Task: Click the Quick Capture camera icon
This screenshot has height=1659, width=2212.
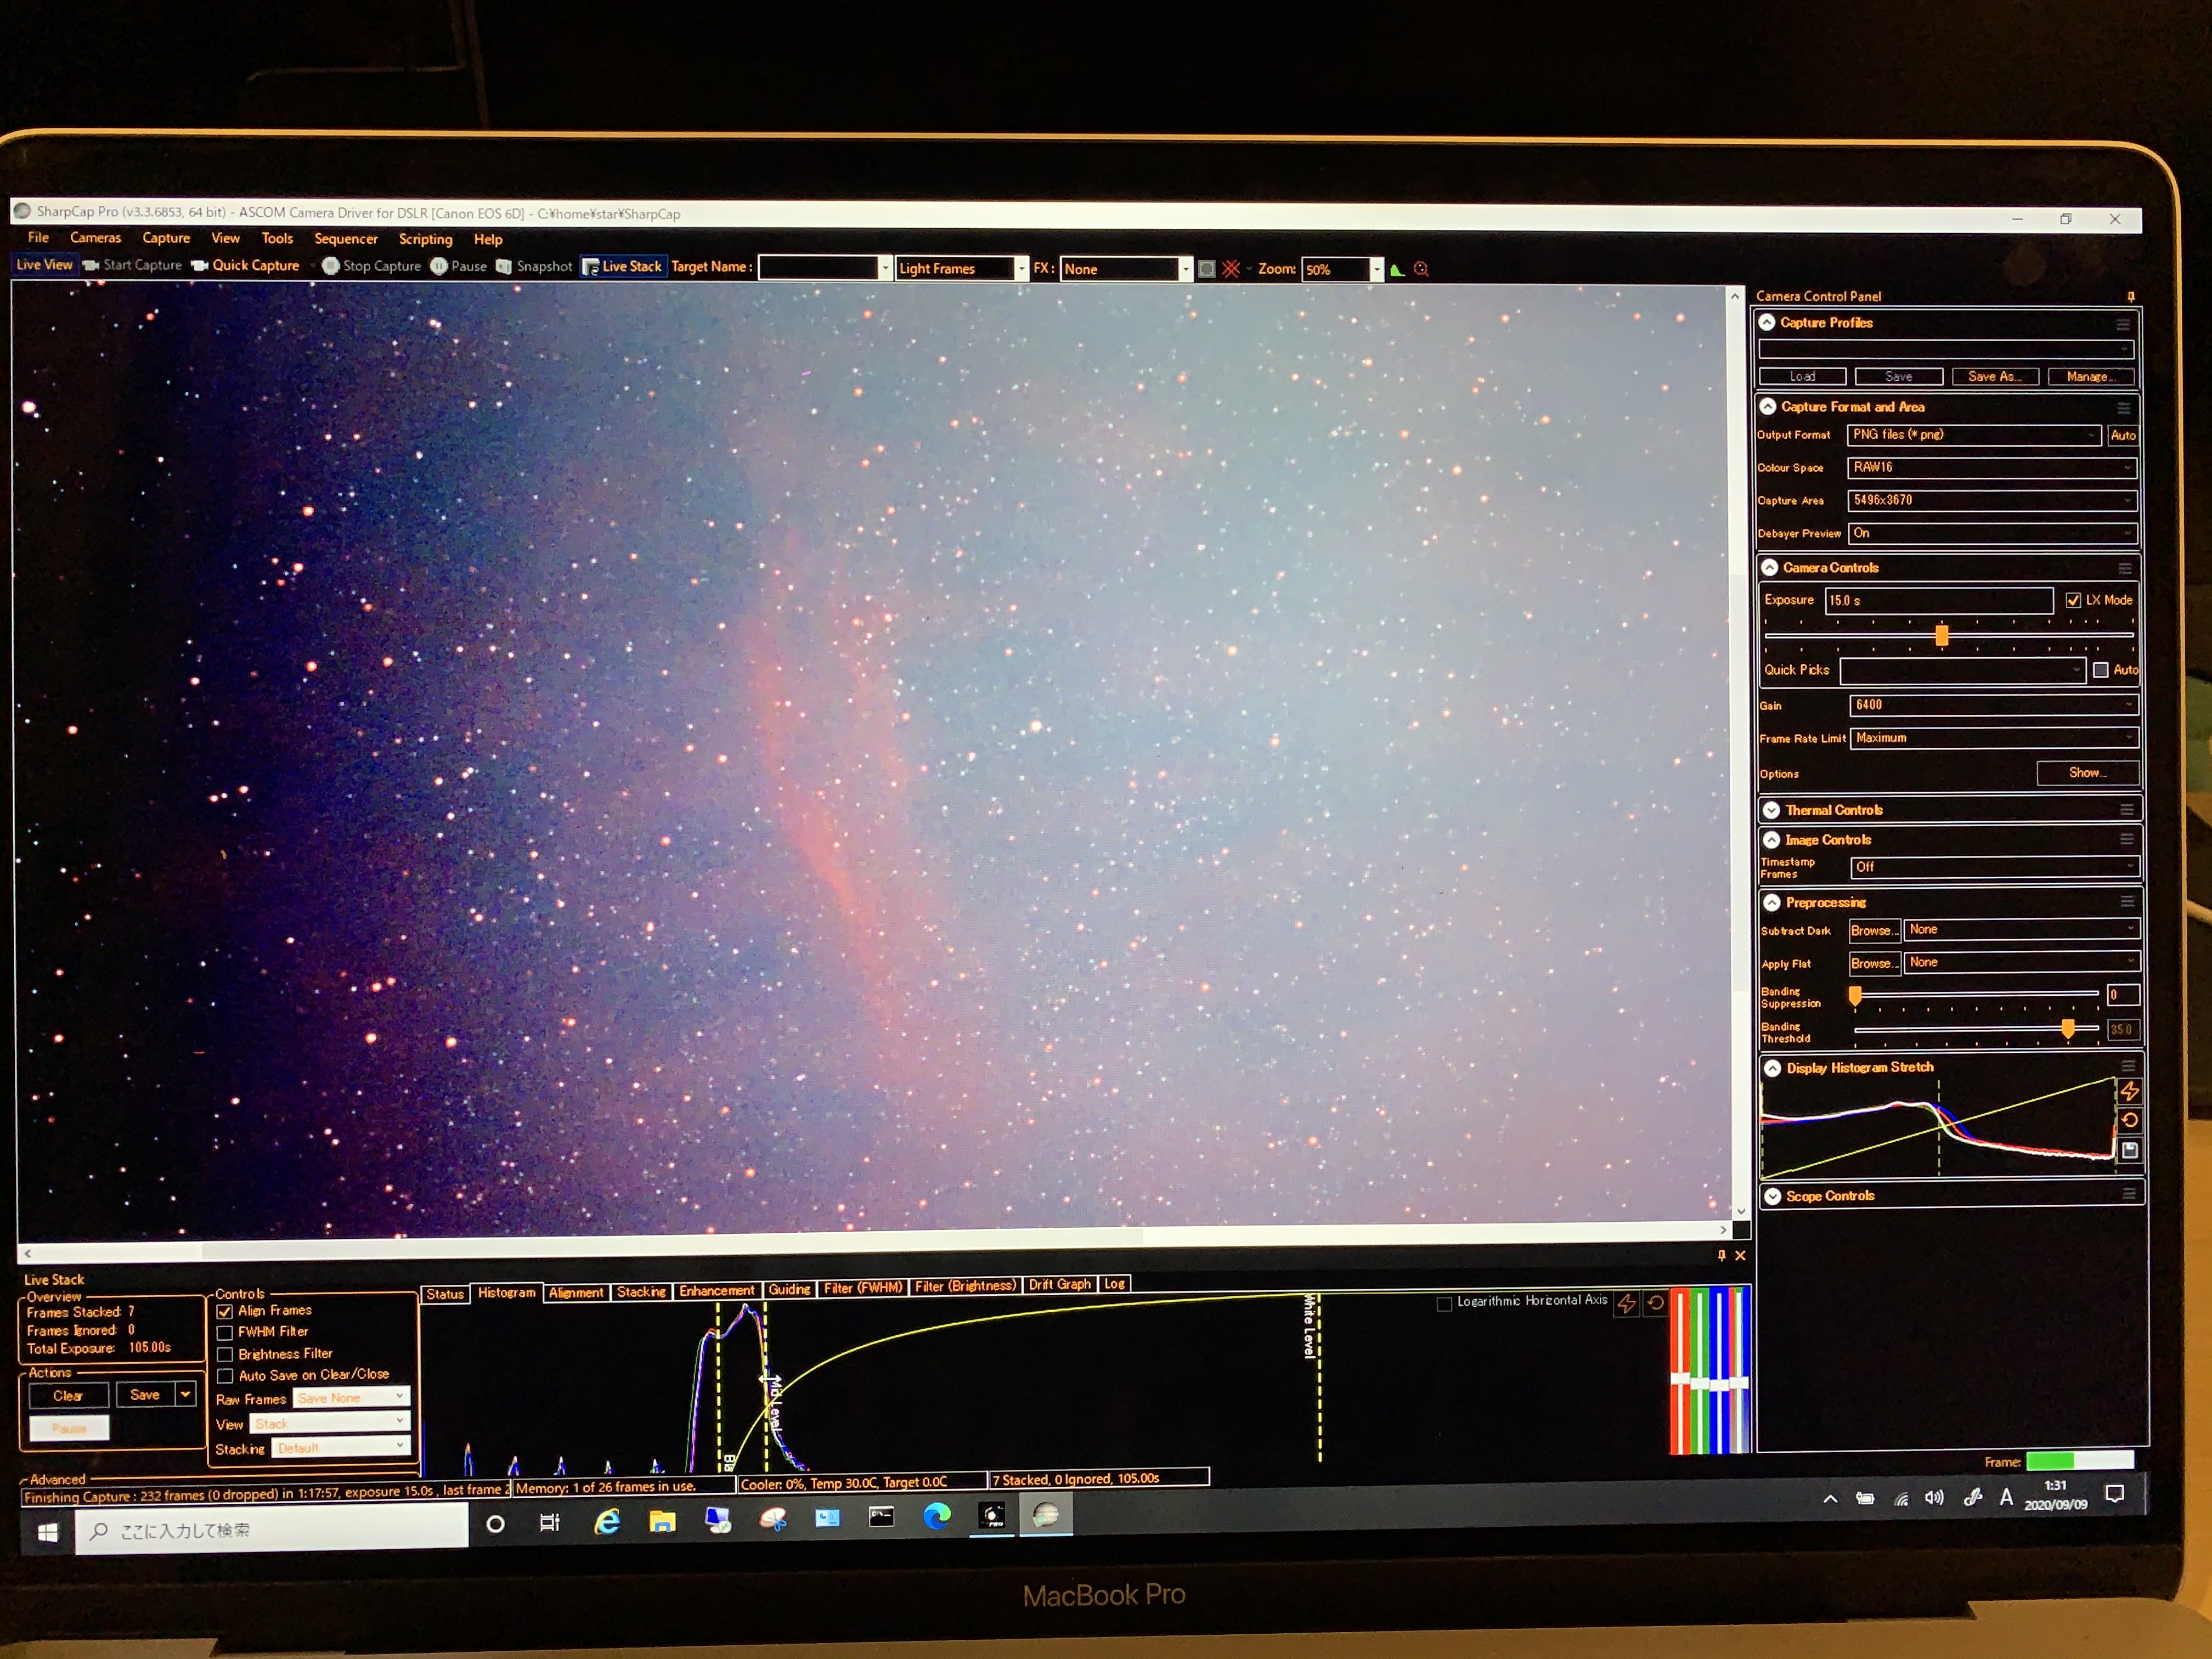Action: coord(200,265)
